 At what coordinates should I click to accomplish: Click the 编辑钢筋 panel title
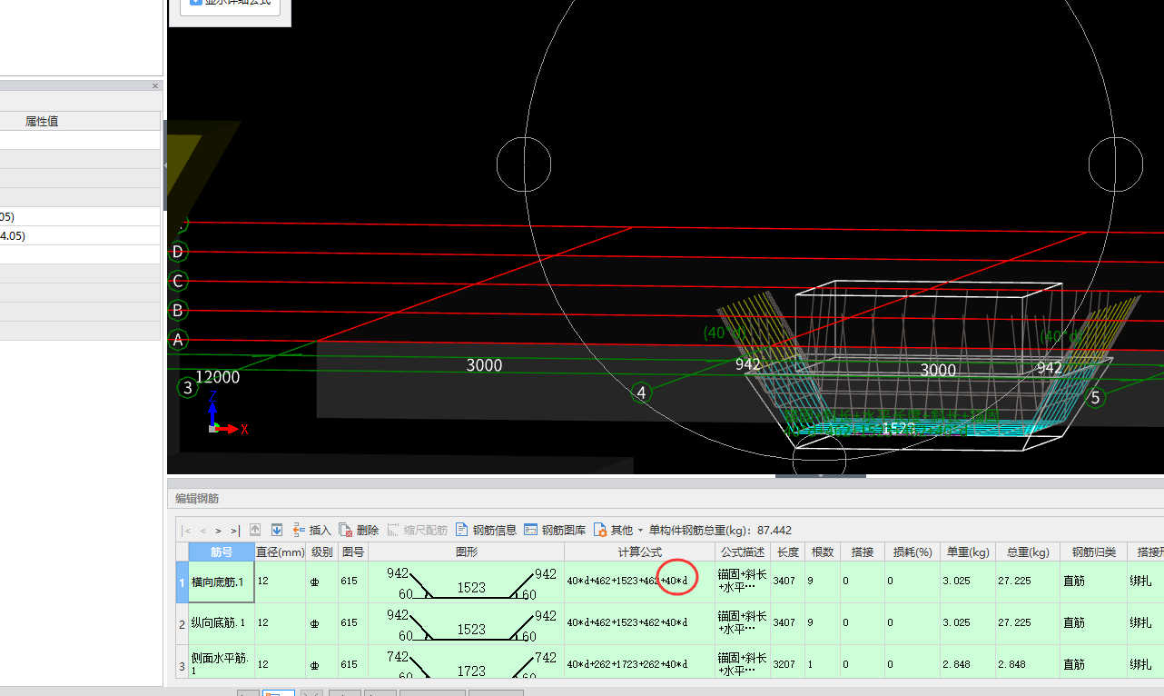click(x=197, y=498)
